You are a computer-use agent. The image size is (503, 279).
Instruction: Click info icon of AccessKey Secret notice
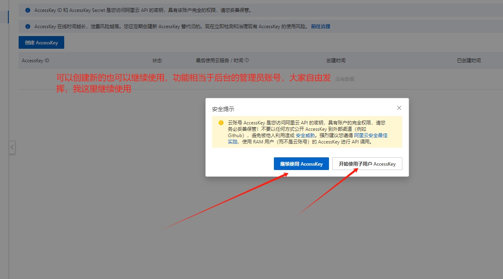[x=28, y=10]
